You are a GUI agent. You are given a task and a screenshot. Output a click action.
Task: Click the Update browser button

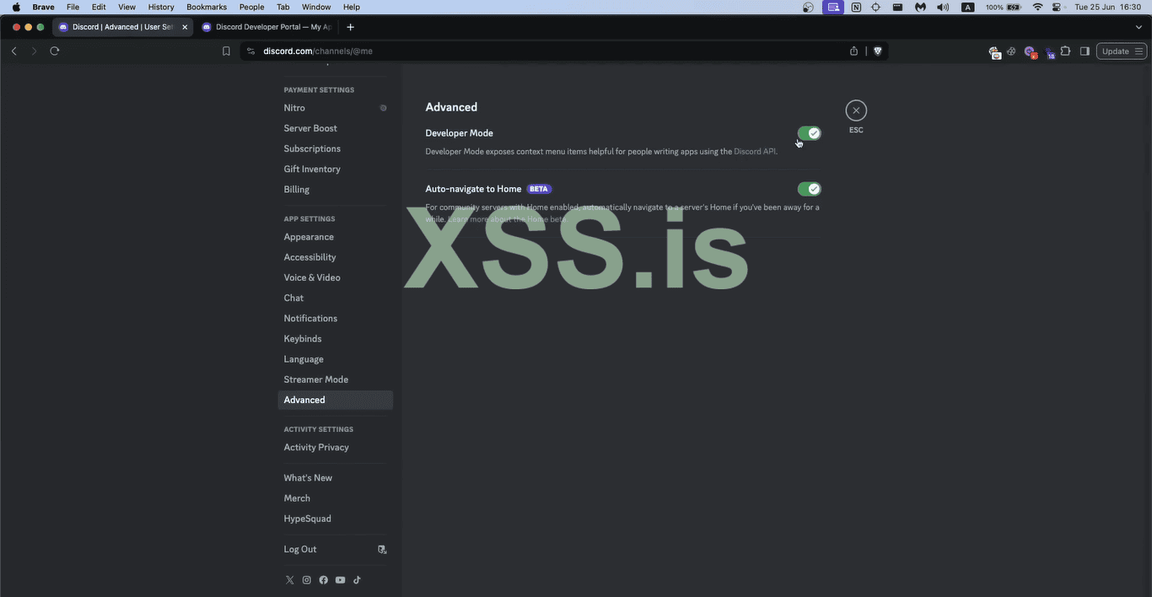click(x=1115, y=51)
